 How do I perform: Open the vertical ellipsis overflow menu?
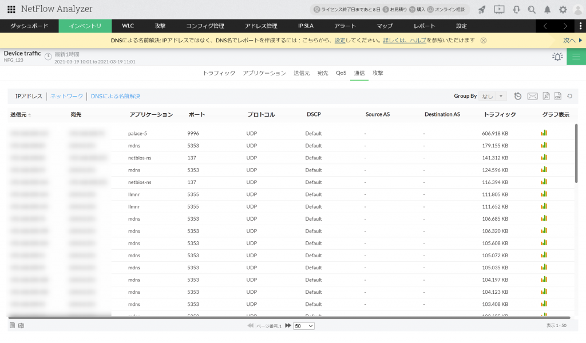point(581,26)
